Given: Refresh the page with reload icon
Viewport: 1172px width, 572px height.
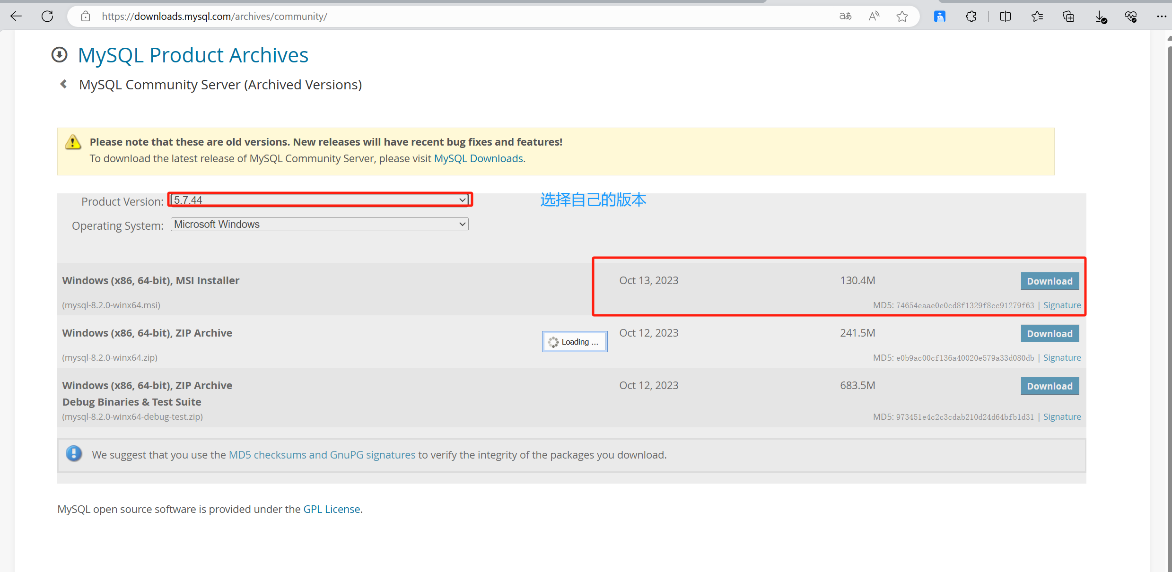Looking at the screenshot, I should (47, 17).
